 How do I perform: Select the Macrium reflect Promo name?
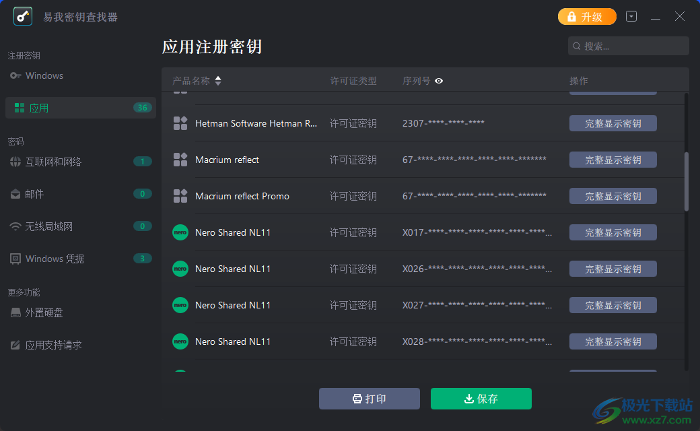click(242, 196)
